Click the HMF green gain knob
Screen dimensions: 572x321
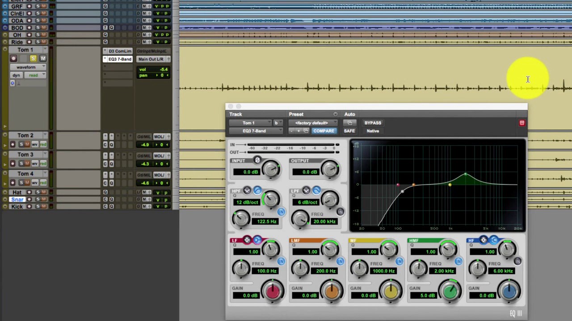click(450, 292)
